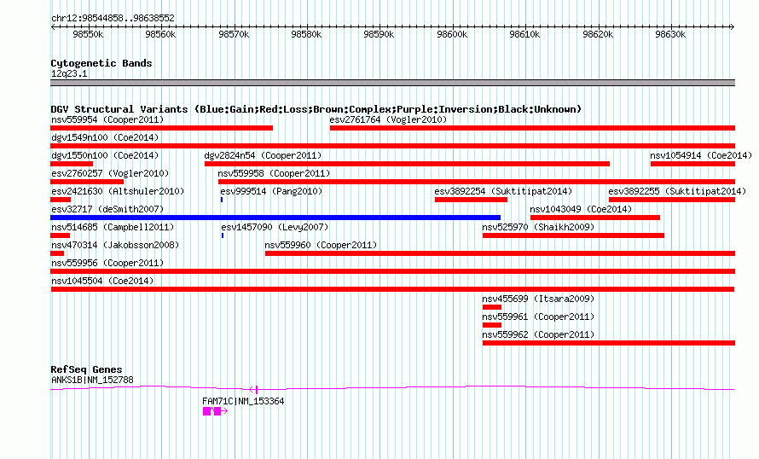Click nsv470314 (Jakobsson2008) label

(x=115, y=245)
